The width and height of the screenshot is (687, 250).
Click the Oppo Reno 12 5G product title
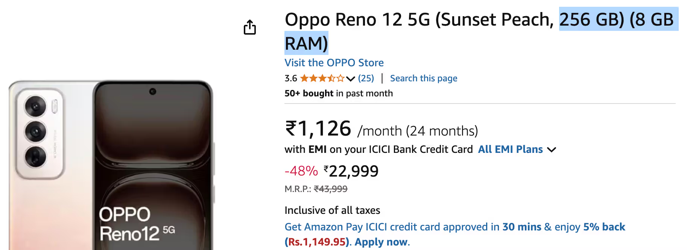click(x=418, y=20)
